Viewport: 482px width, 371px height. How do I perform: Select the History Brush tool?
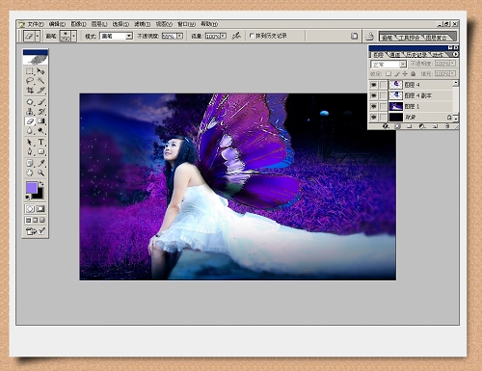coord(40,112)
